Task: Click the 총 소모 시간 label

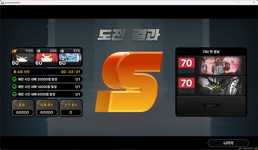Action: (x=22, y=72)
